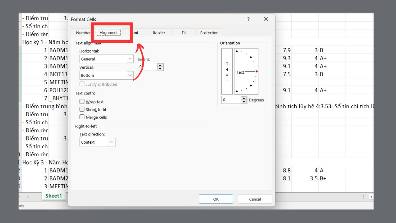
Task: Select the _BHYT1 cell in row 7
Action: [58, 98]
